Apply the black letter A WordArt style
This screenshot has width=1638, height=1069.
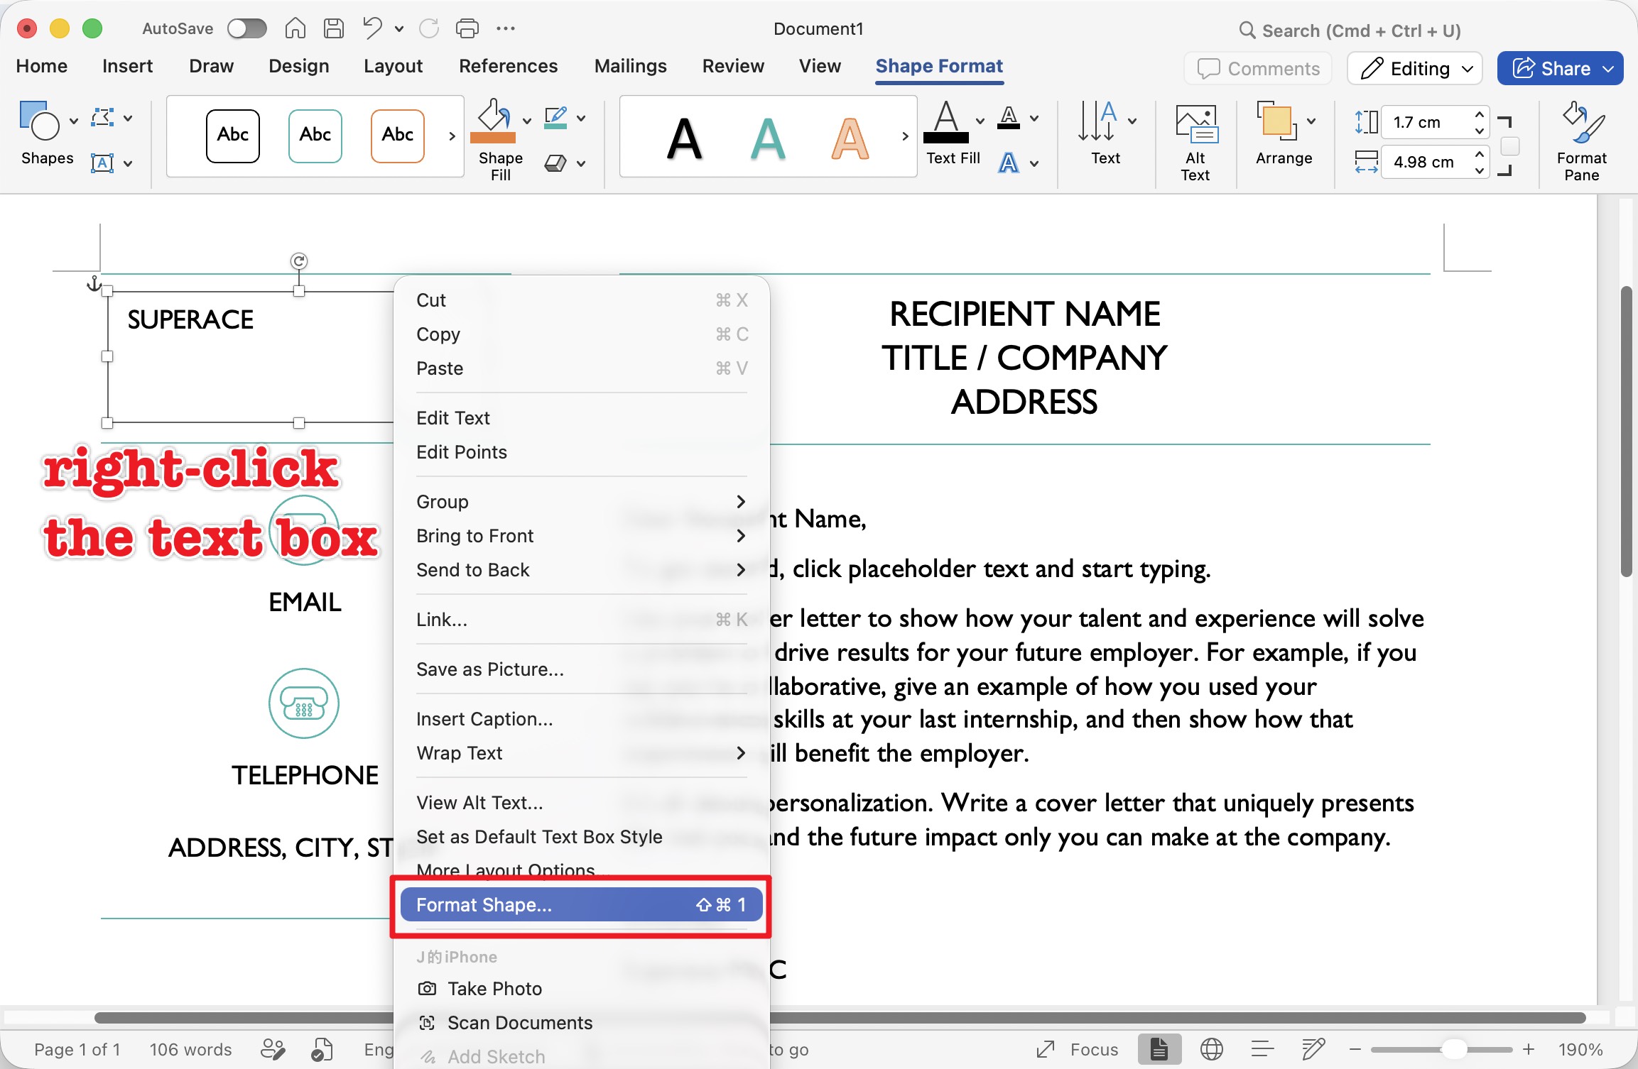[685, 138]
